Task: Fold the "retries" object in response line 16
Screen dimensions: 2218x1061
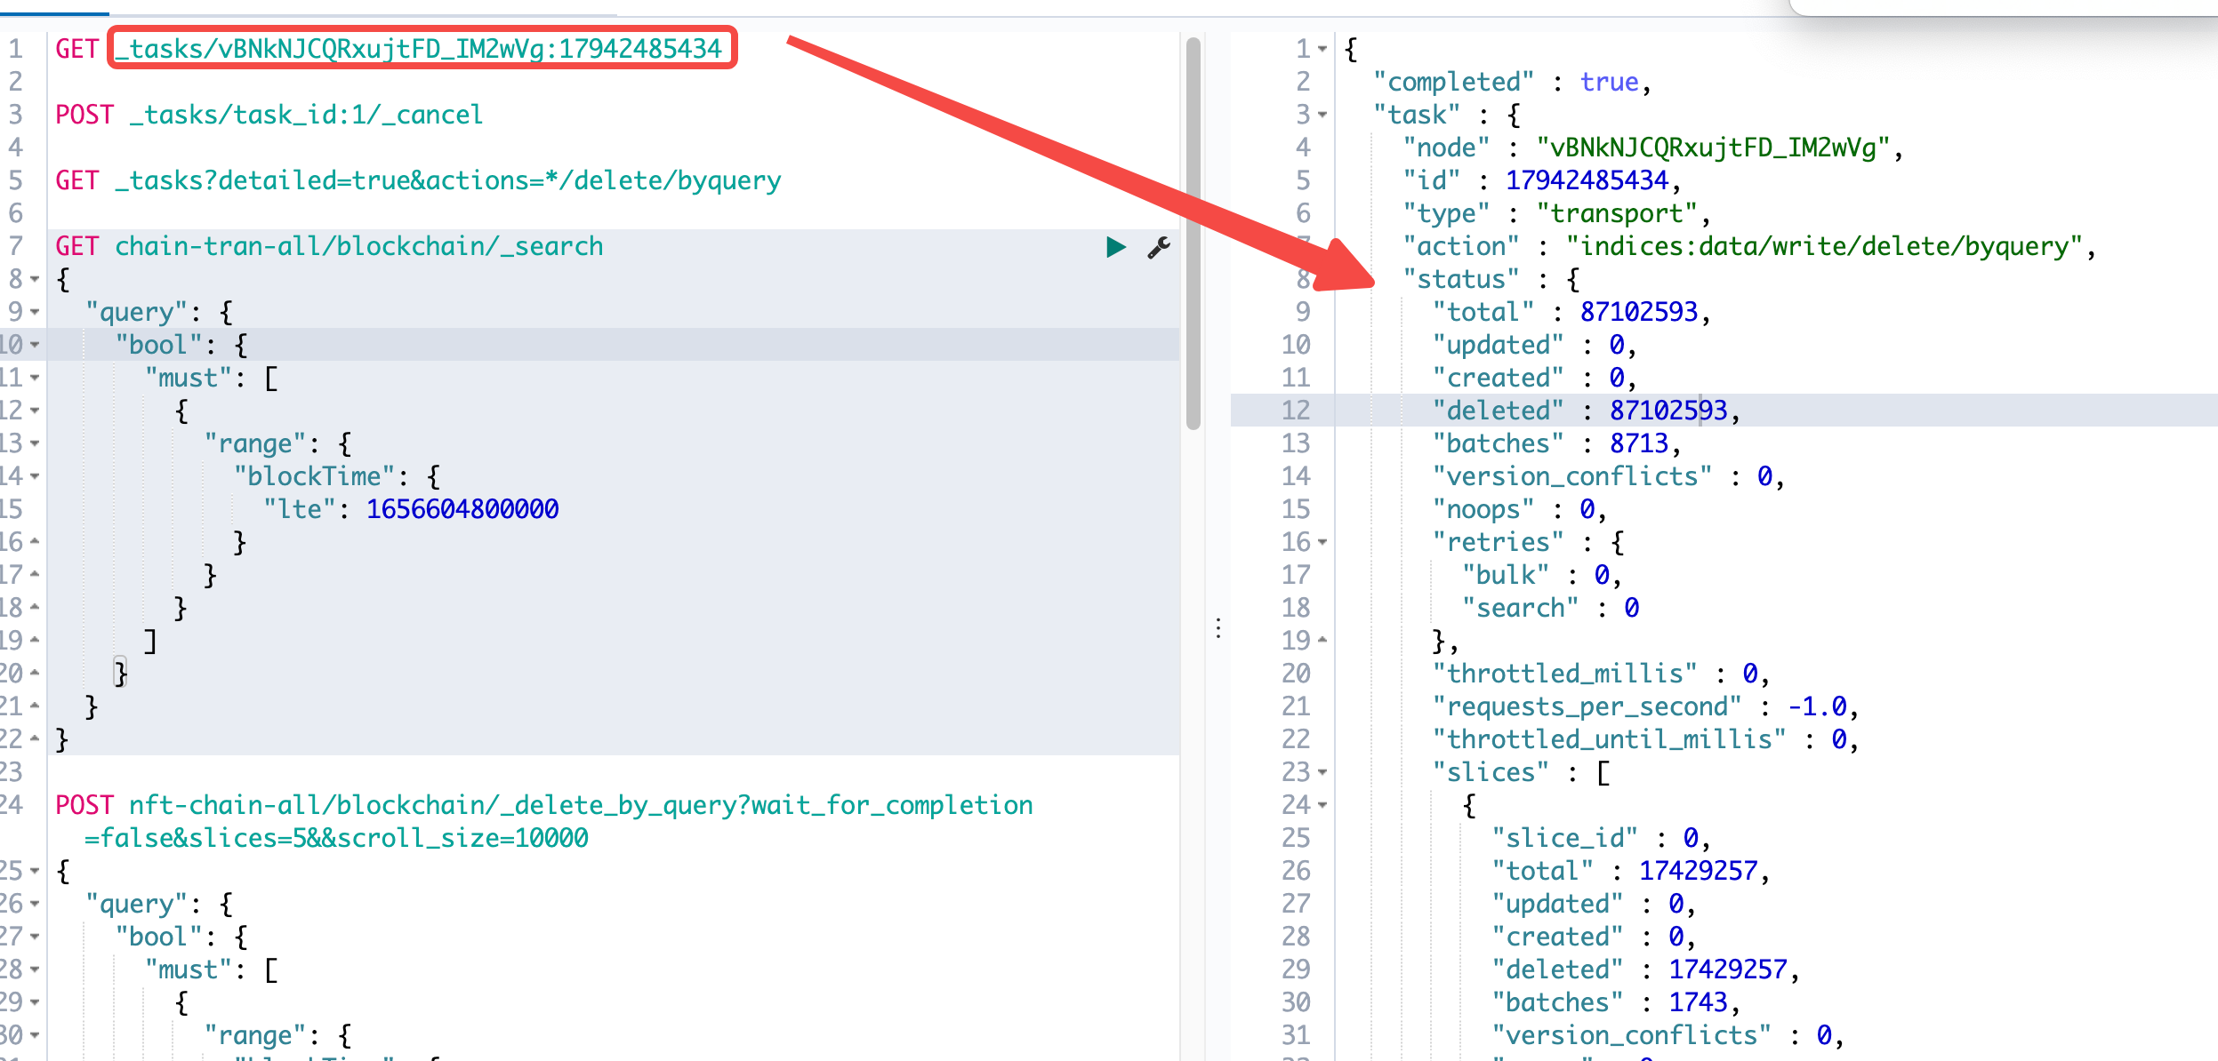Action: [x=1322, y=542]
